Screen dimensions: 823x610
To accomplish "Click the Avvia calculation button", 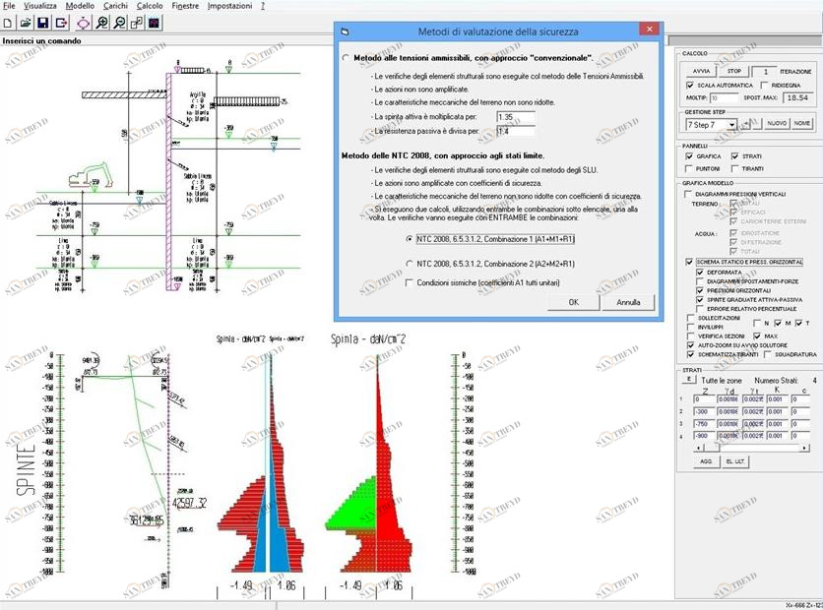I will 701,72.
